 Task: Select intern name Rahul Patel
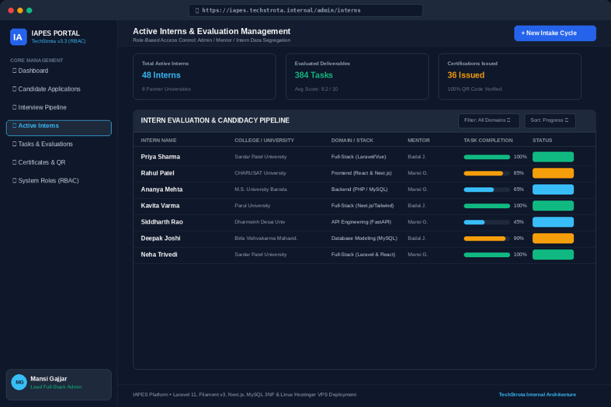point(158,173)
